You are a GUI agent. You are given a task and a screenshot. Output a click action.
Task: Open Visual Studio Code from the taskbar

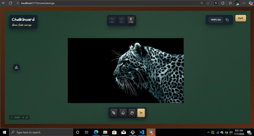[x=142, y=132]
